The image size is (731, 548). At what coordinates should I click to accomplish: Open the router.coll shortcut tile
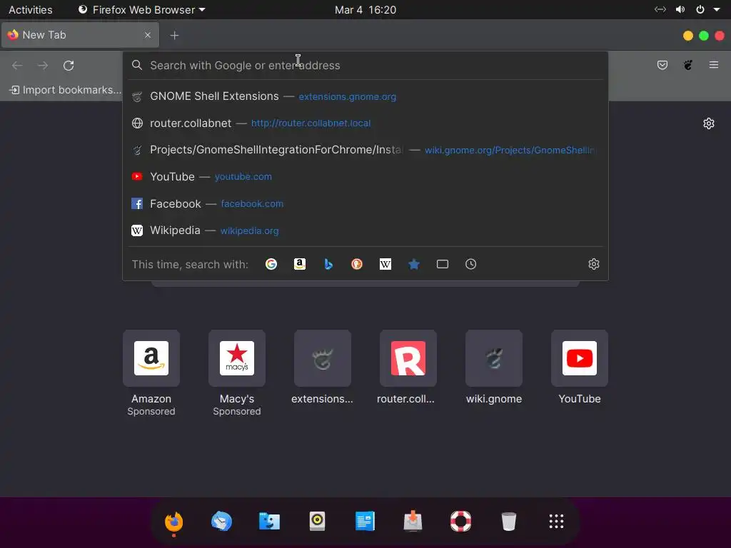[x=408, y=358]
